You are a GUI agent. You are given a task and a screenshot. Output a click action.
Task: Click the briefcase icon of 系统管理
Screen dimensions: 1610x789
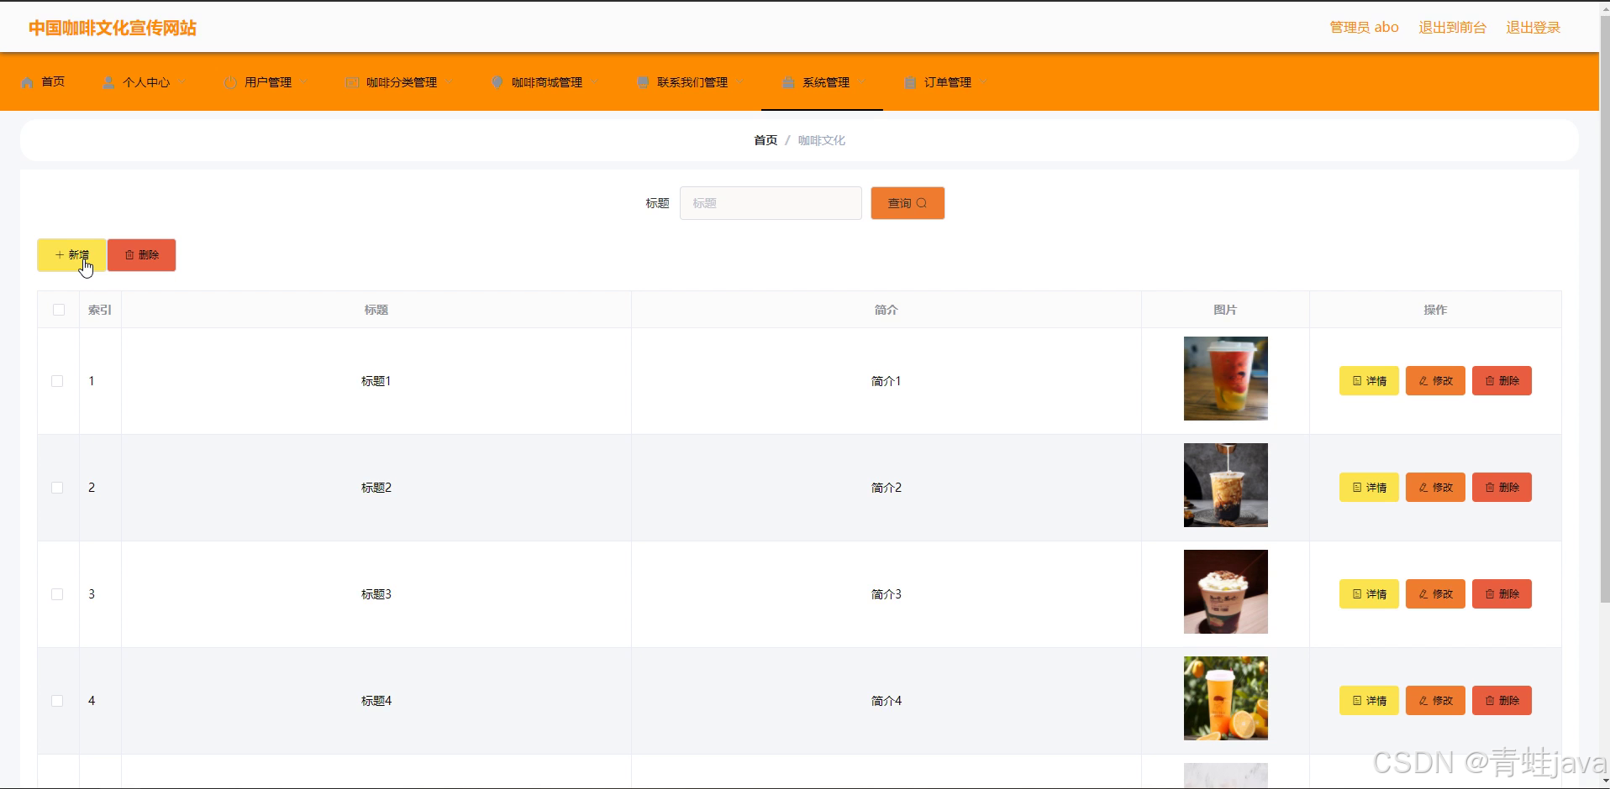click(x=788, y=82)
